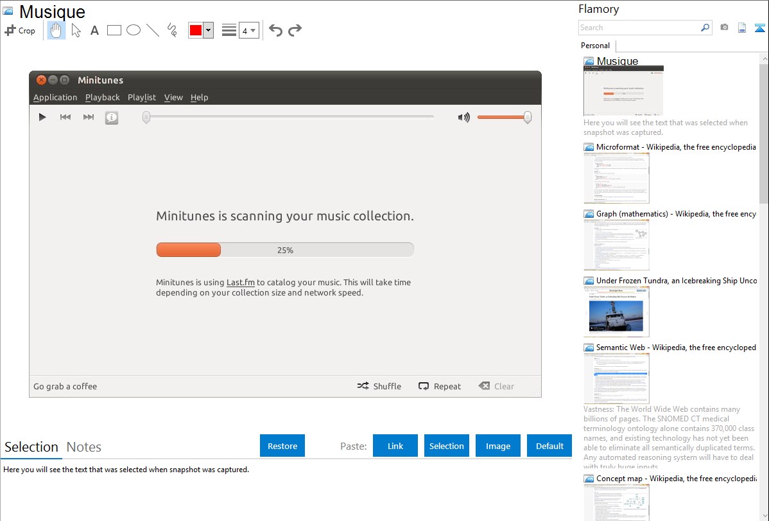The image size is (769, 521).
Task: Click the magnifier search icon
Action: coord(705,28)
